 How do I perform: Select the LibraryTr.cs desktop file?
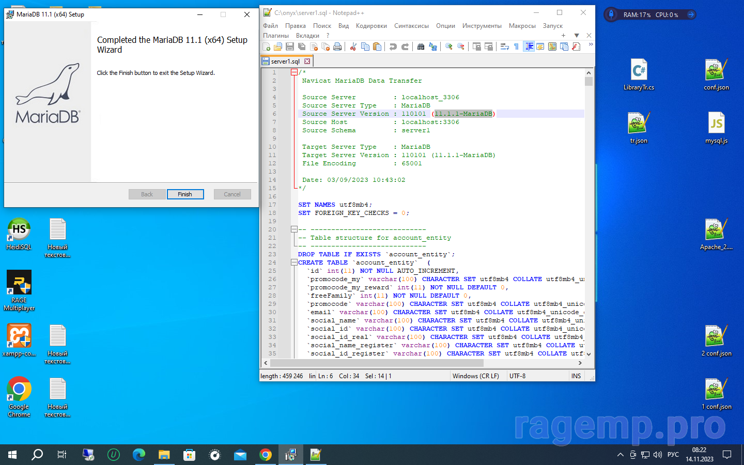click(x=639, y=75)
